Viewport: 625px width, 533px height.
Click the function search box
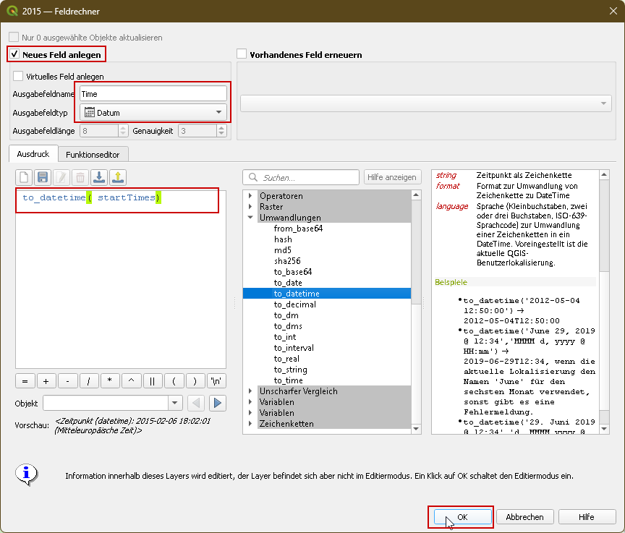point(301,177)
